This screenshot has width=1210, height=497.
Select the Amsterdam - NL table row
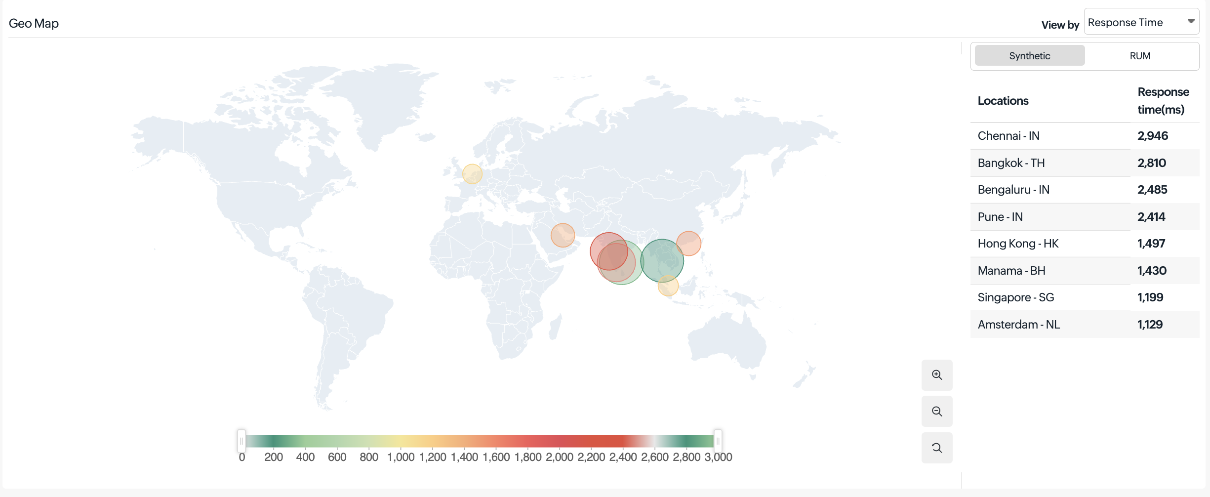click(x=1084, y=325)
